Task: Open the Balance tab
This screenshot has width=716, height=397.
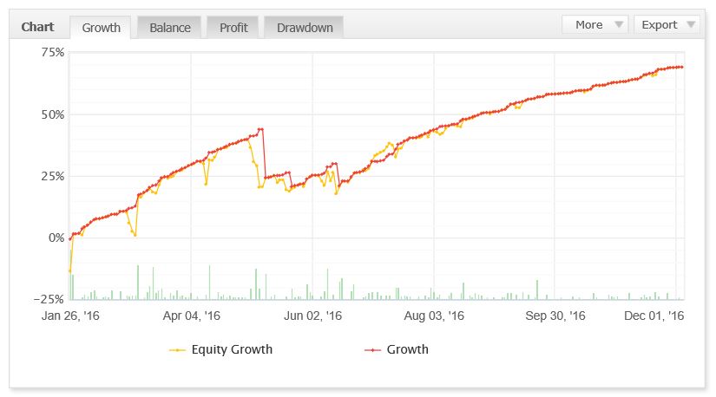Action: [170, 28]
